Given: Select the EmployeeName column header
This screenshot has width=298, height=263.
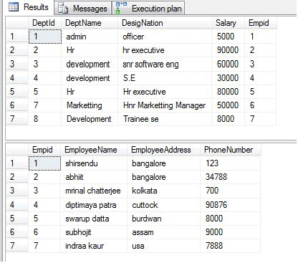Looking at the screenshot, I should coord(94,150).
